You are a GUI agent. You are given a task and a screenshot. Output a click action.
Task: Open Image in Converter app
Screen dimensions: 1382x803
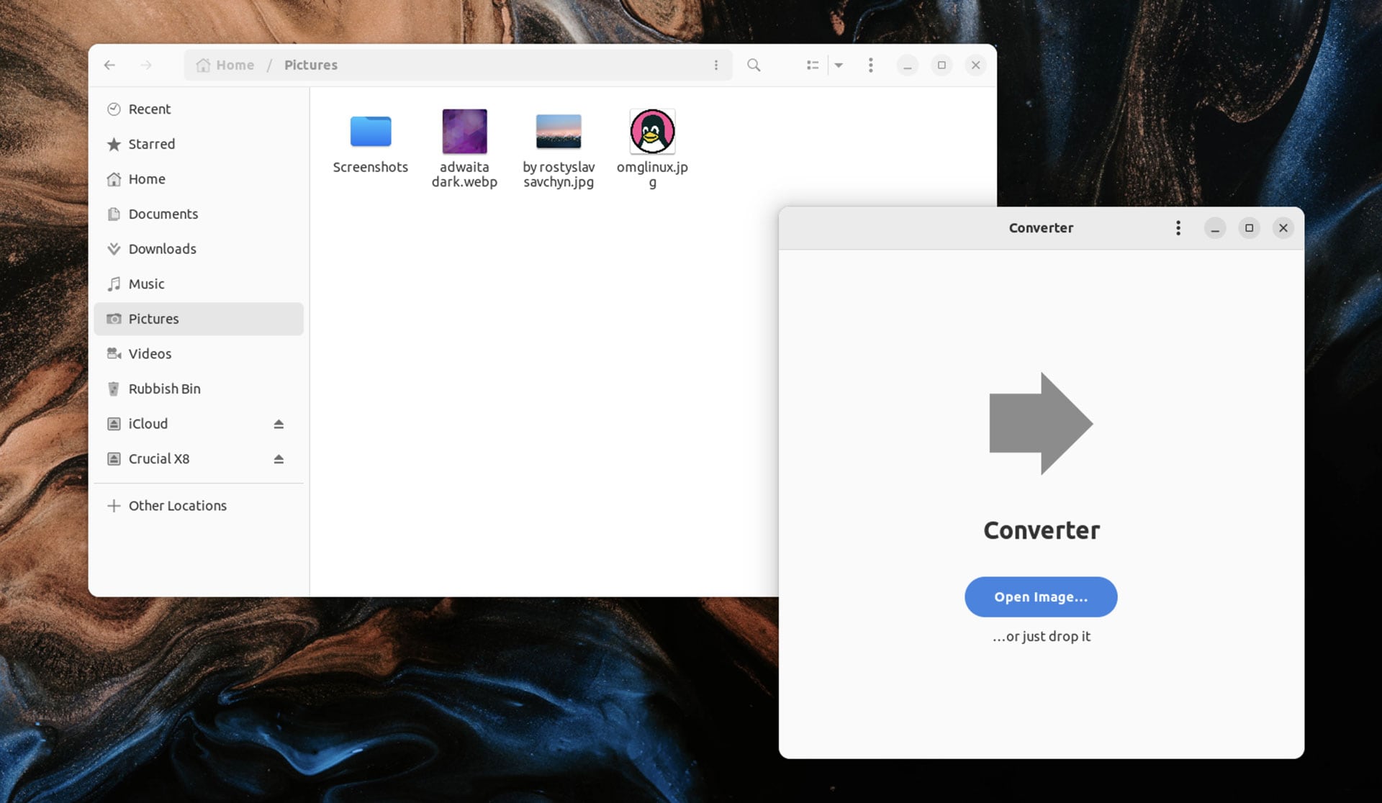click(x=1041, y=596)
